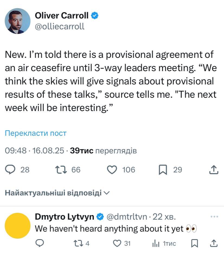Click the 09:48 · 16.08.25 timestamp
Image resolution: width=224 pixels, height=253 pixels.
34,151
